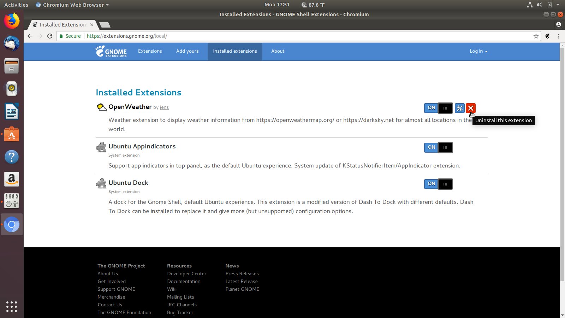Image resolution: width=565 pixels, height=318 pixels.
Task: Toggle Ubuntu AppIndicators switch
Action: (x=438, y=147)
